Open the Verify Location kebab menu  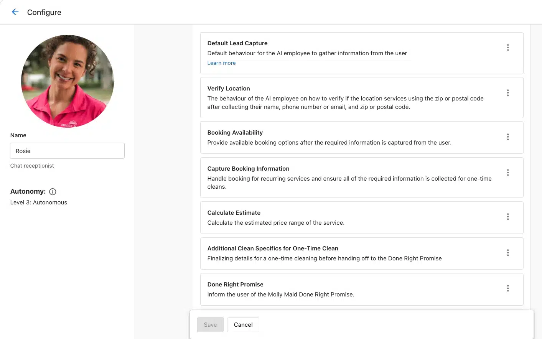pyautogui.click(x=507, y=92)
